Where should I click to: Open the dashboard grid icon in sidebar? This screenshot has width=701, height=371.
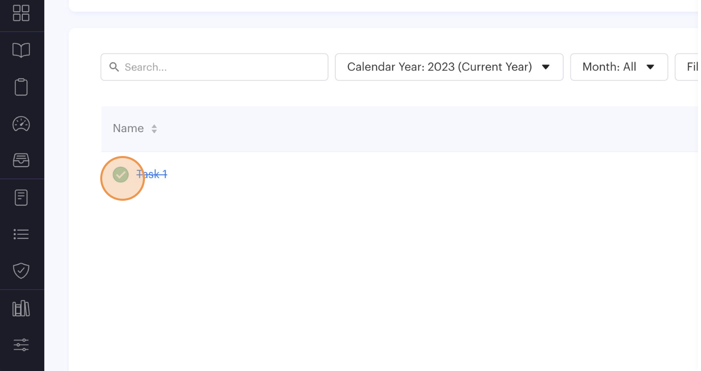21,13
